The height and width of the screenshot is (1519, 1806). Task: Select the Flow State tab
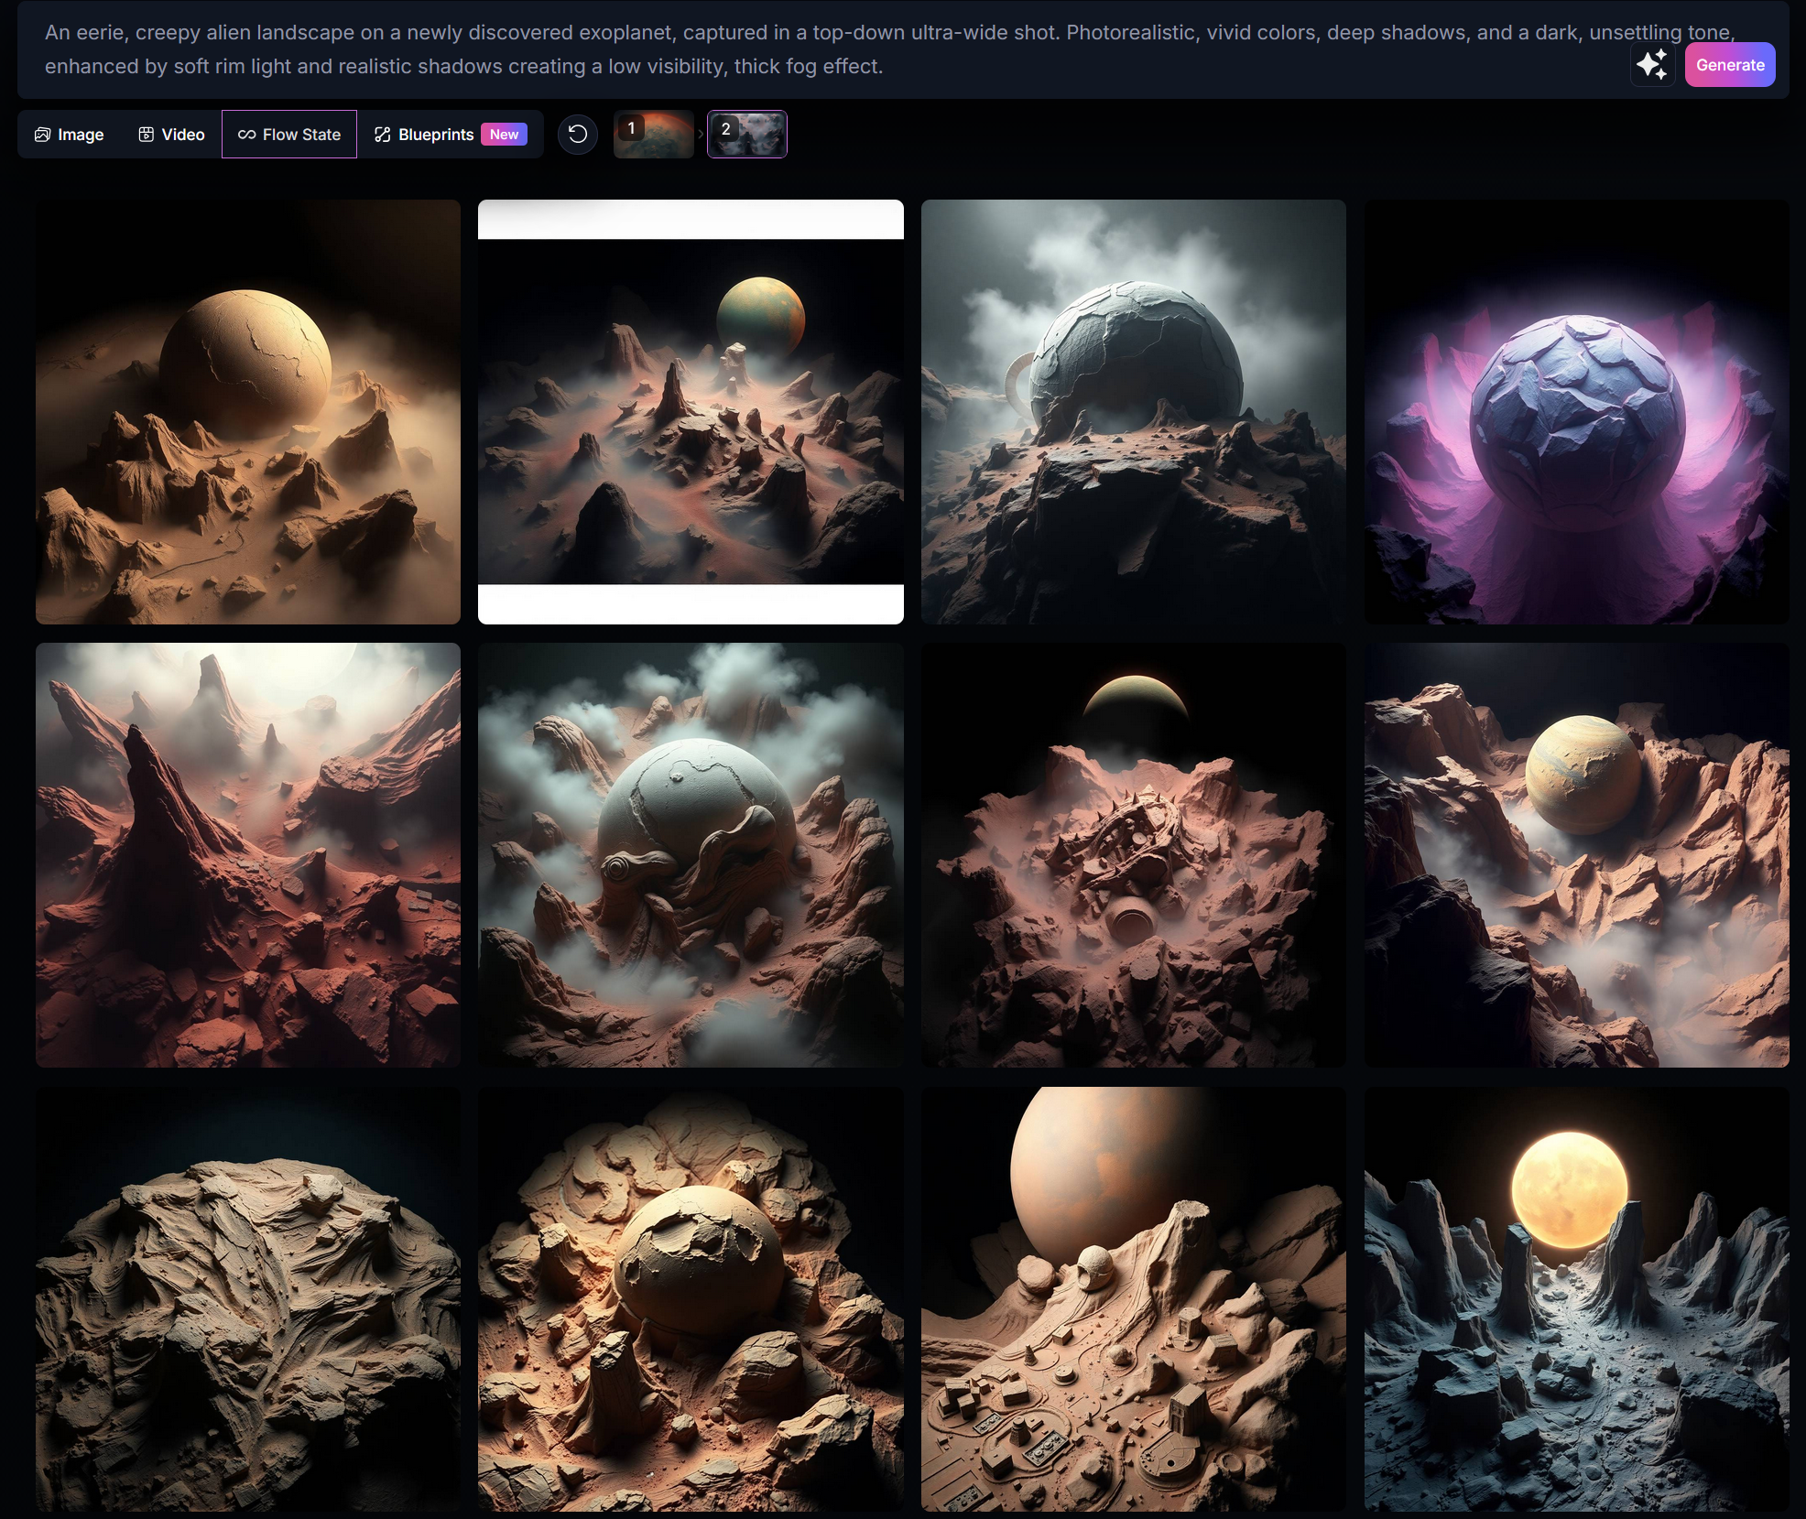pyautogui.click(x=289, y=135)
